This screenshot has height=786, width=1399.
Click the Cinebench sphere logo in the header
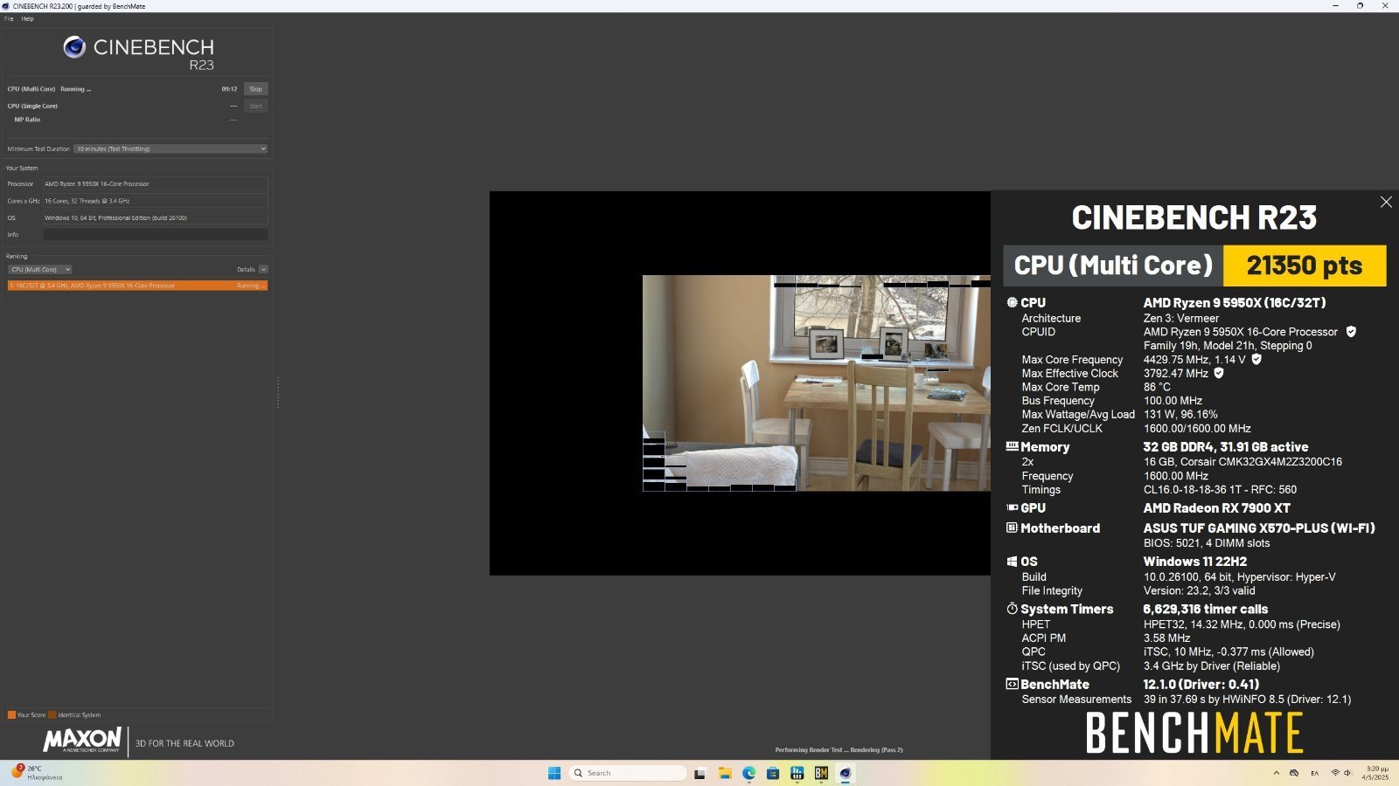pyautogui.click(x=74, y=47)
